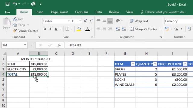Switch to the Review tab
This screenshot has width=193, height=108.
[114, 12]
